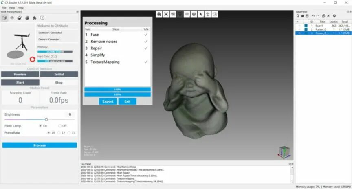Viewport: 352px width, 189px height.
Task: Click the cube display icon in viewport toolbar
Action: click(x=194, y=14)
